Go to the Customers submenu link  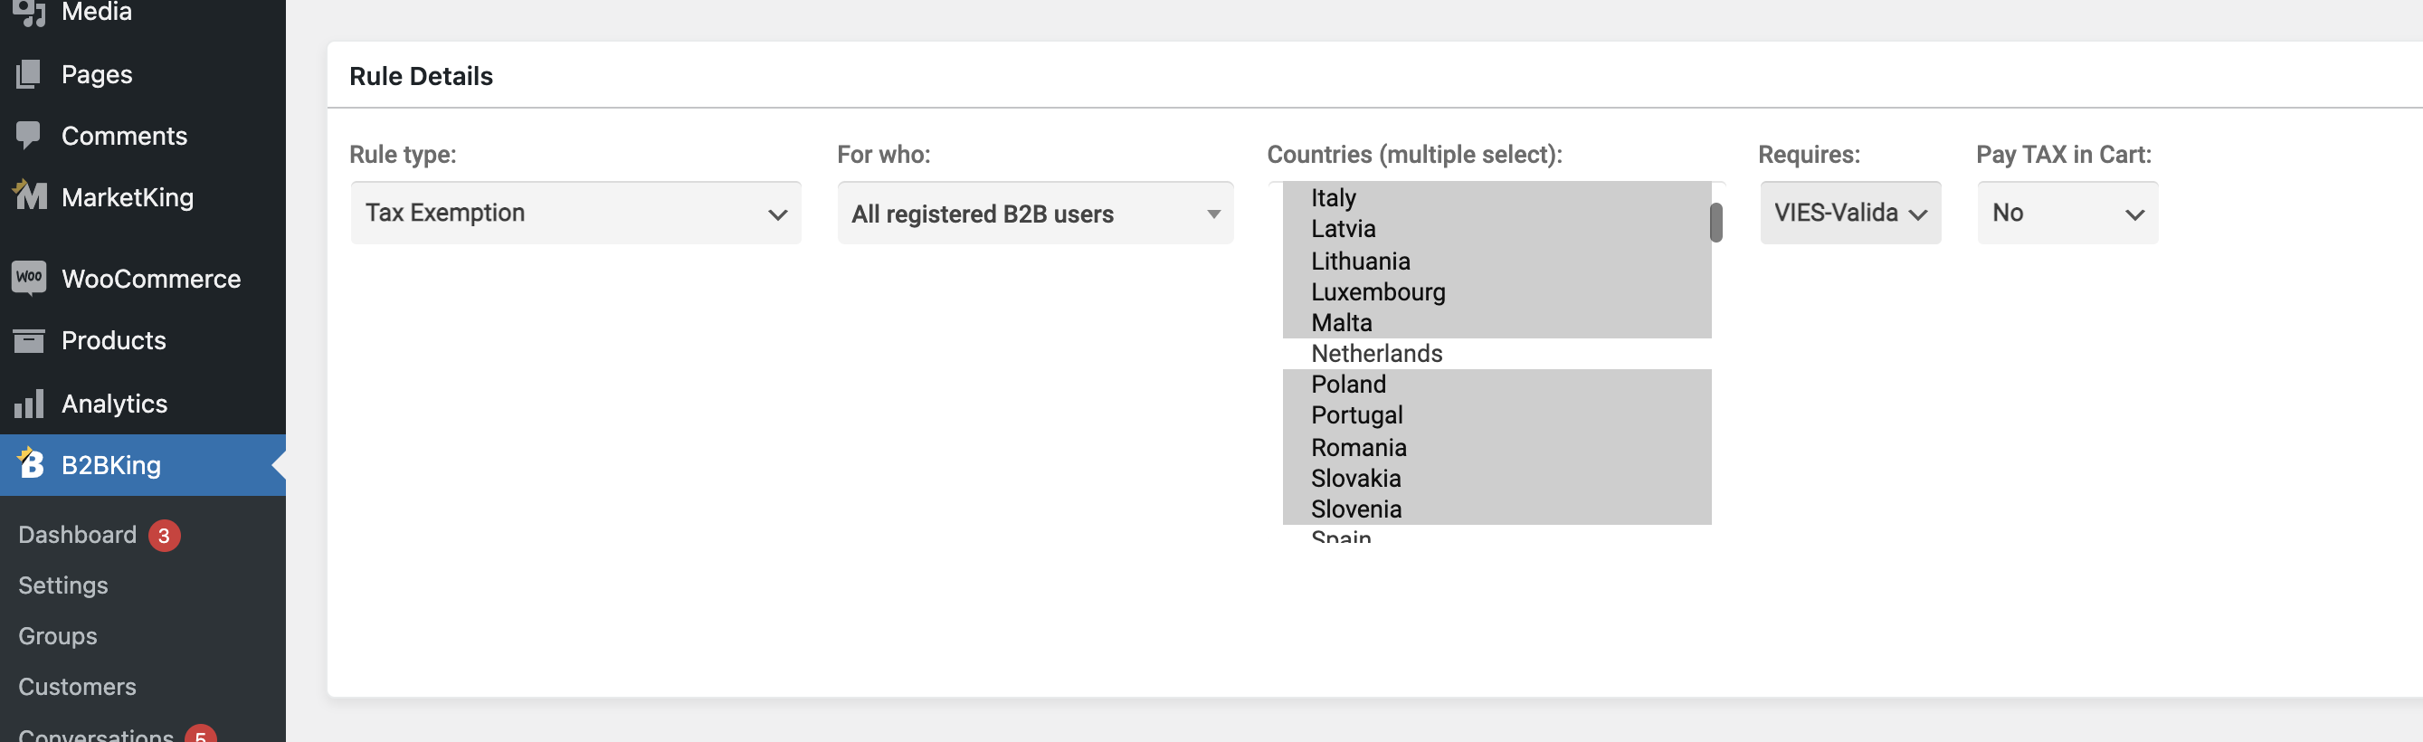(x=77, y=687)
